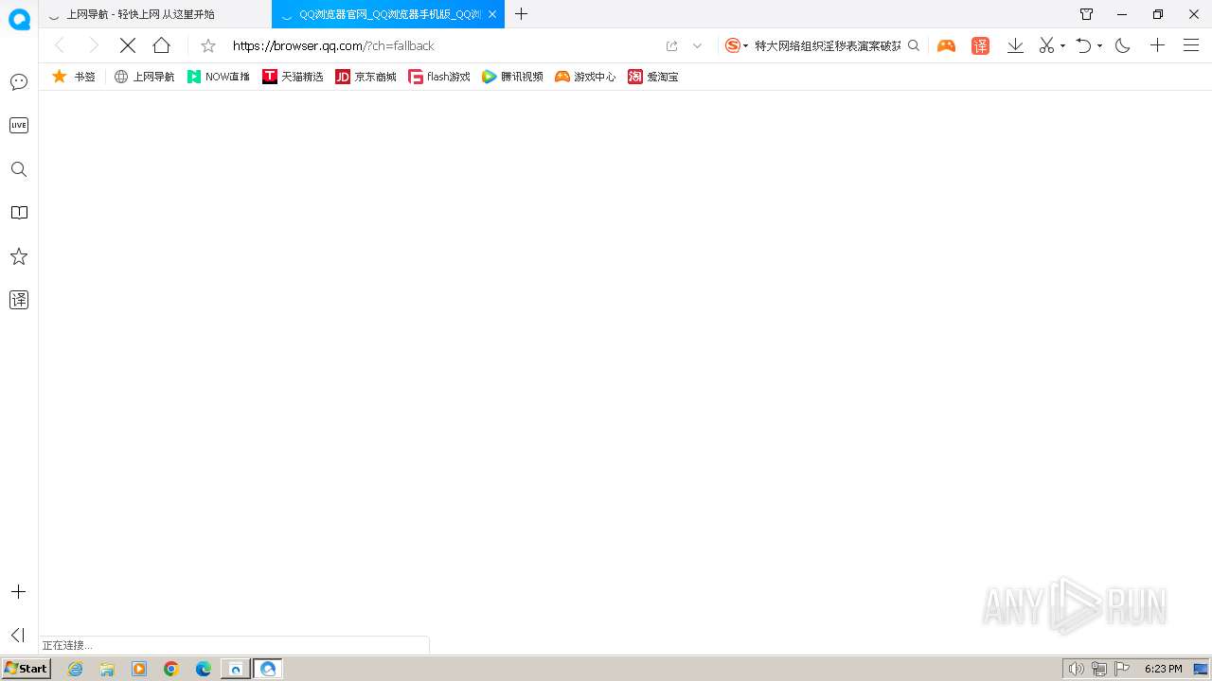The image size is (1212, 681).
Task: Restore closed tab with undo icon
Action: (1084, 45)
